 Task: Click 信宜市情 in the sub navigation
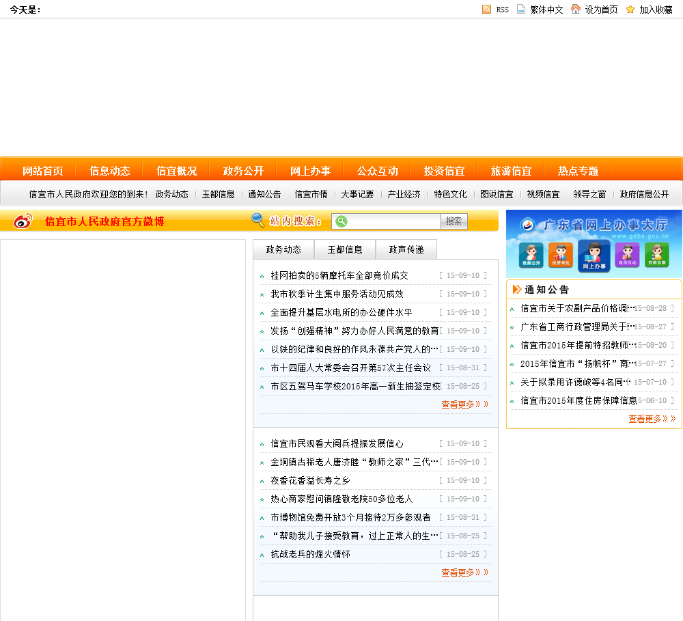[311, 194]
